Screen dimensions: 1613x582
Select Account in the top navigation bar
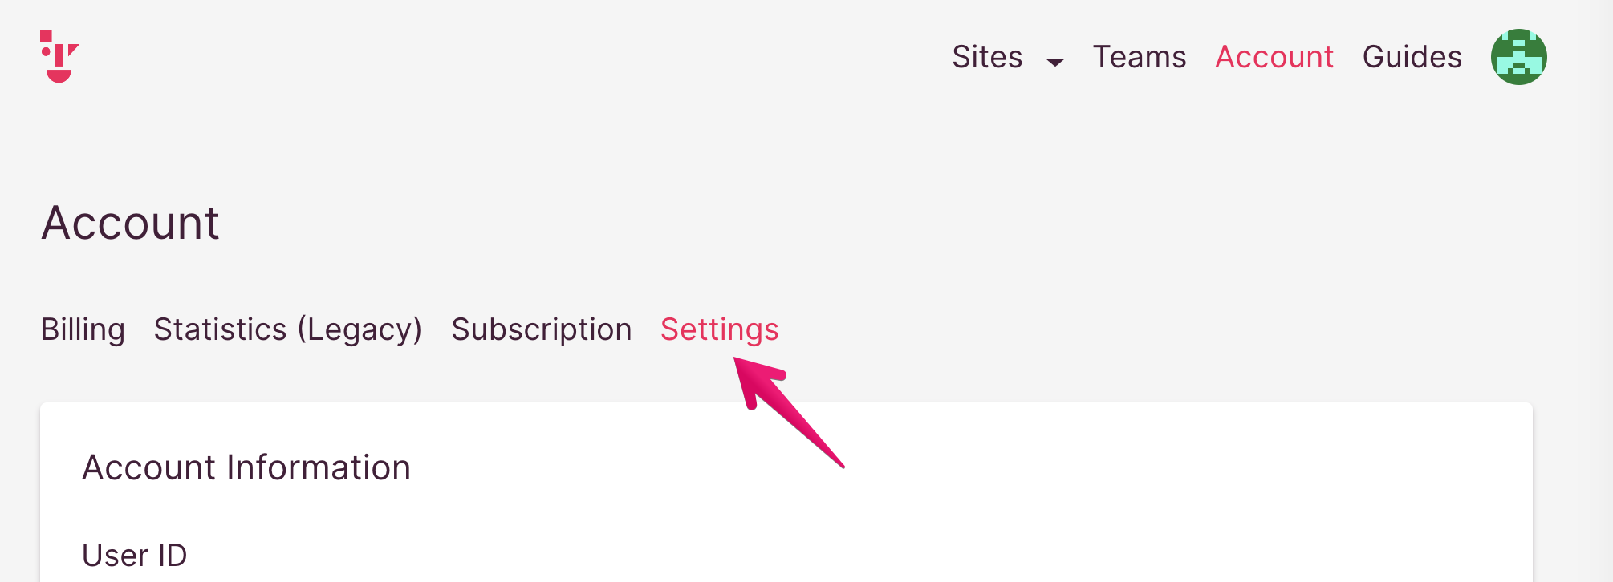tap(1274, 57)
